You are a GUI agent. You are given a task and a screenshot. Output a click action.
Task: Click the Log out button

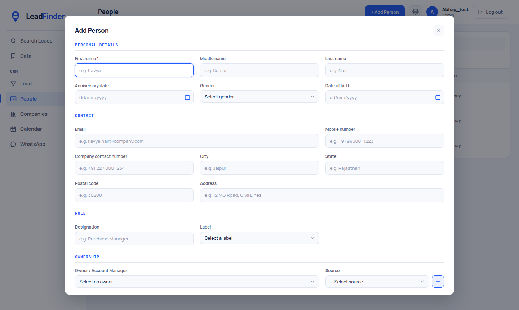490,12
